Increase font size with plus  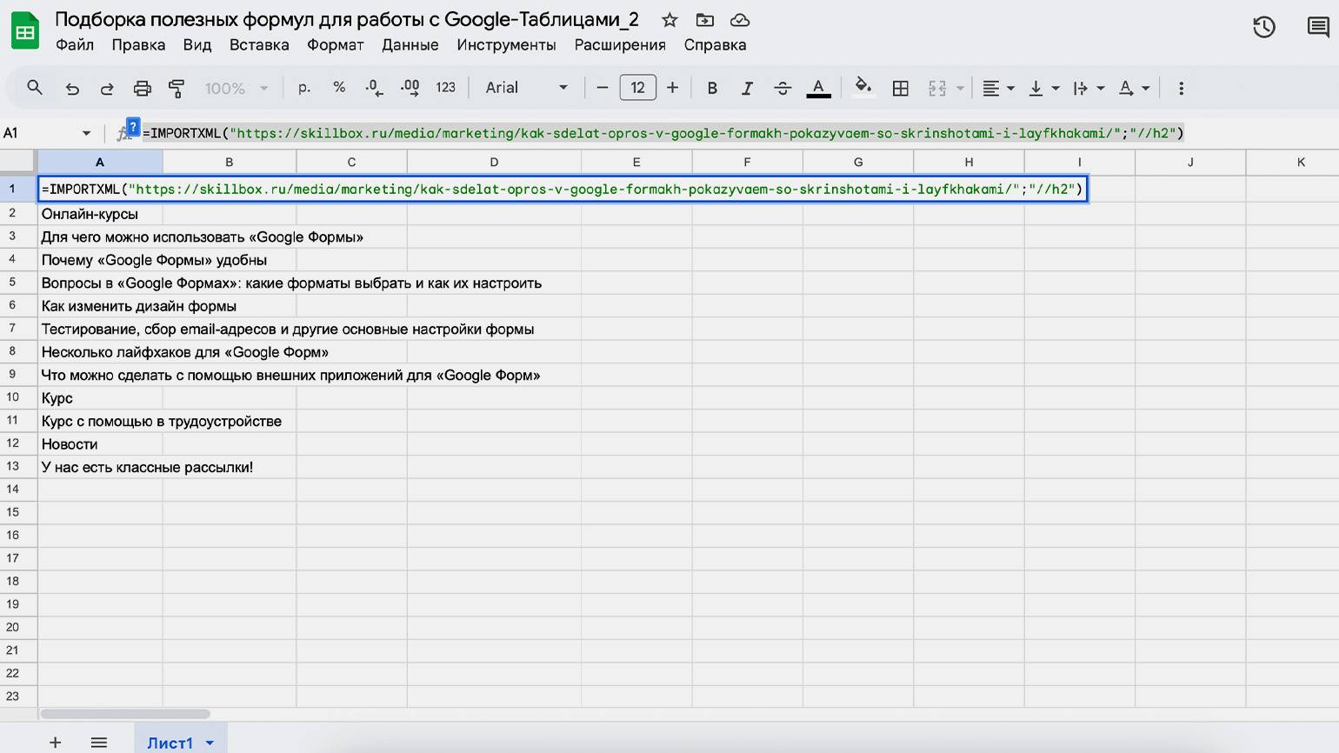pos(672,88)
